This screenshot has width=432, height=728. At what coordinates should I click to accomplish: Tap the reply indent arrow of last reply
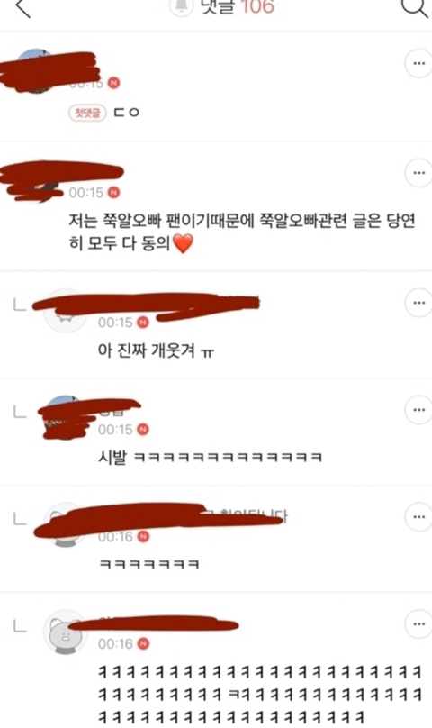click(x=20, y=626)
